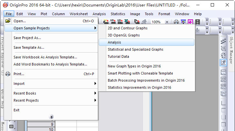Open the Help menu
235x131 pixels.
point(198,14)
